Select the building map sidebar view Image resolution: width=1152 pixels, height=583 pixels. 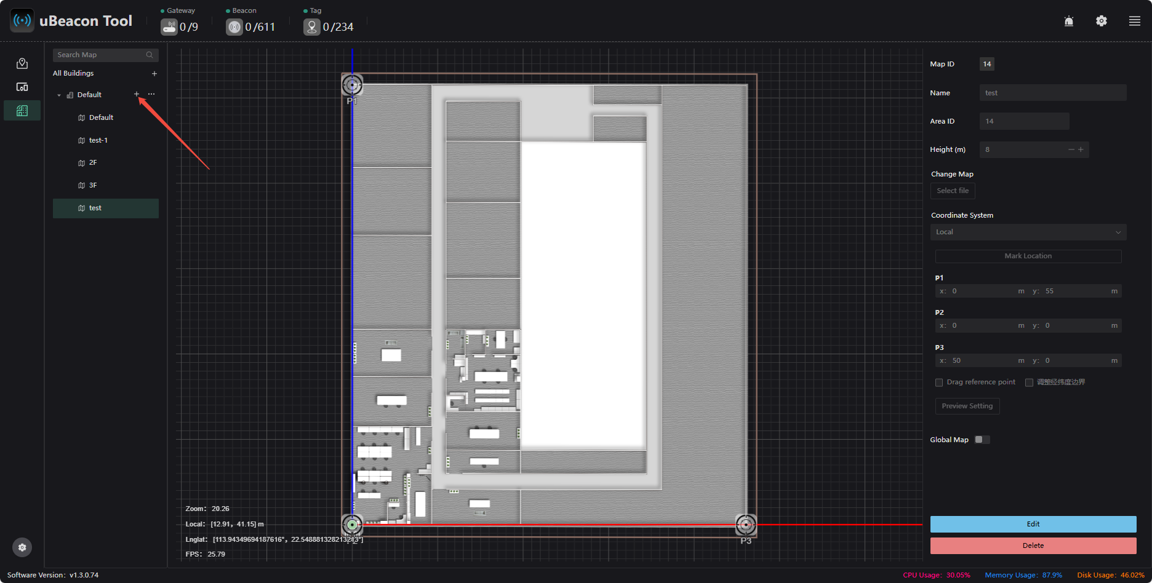[x=22, y=111]
